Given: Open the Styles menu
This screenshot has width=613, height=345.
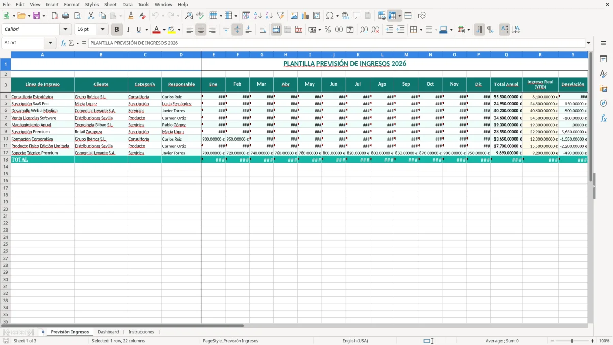Looking at the screenshot, I should 92,4.
